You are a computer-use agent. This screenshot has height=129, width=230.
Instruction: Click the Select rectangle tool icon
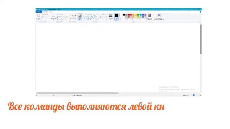[x=54, y=15]
